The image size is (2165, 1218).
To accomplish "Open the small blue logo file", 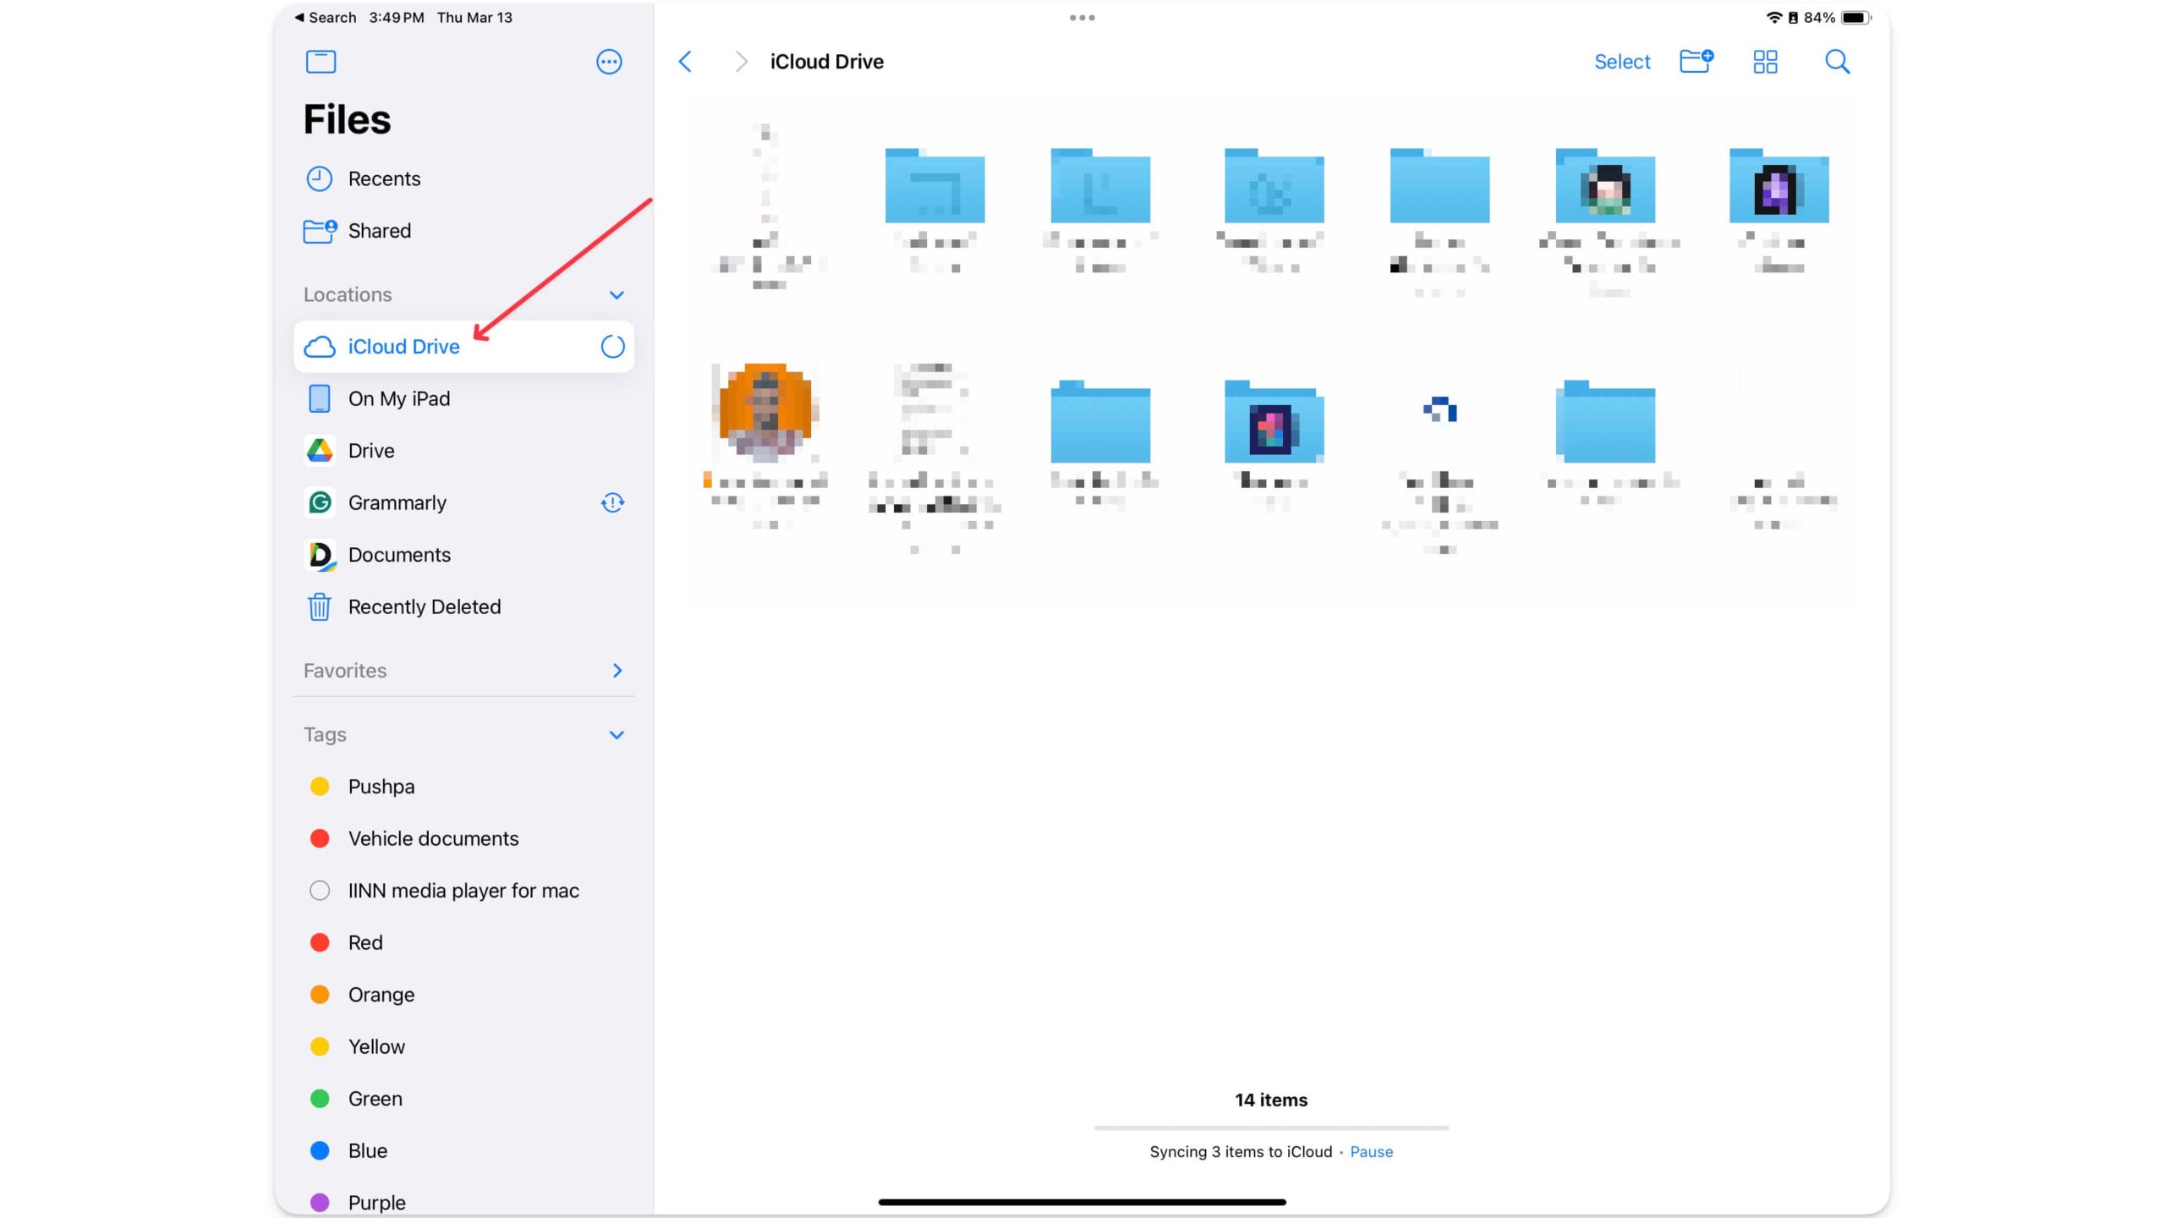I will [x=1439, y=410].
